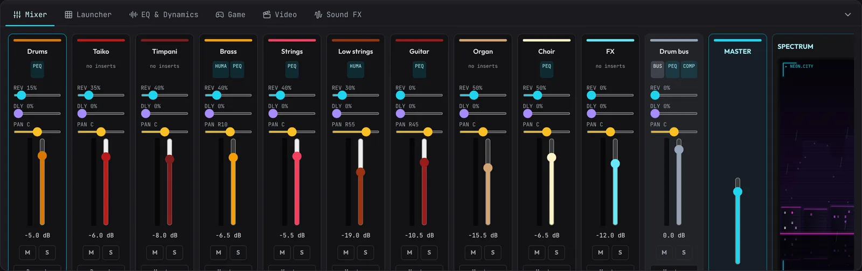The height and width of the screenshot is (271, 862).
Task: Solo the Timpani channel
Action: click(x=175, y=252)
